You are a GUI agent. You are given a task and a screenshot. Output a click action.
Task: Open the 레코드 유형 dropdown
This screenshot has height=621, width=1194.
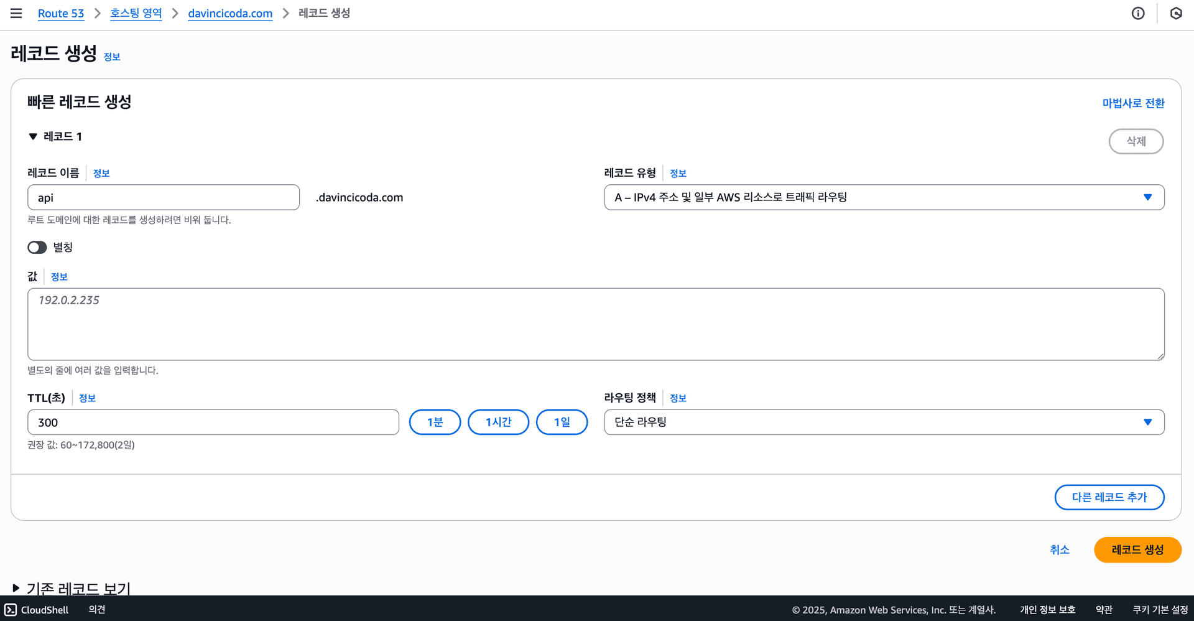(884, 197)
